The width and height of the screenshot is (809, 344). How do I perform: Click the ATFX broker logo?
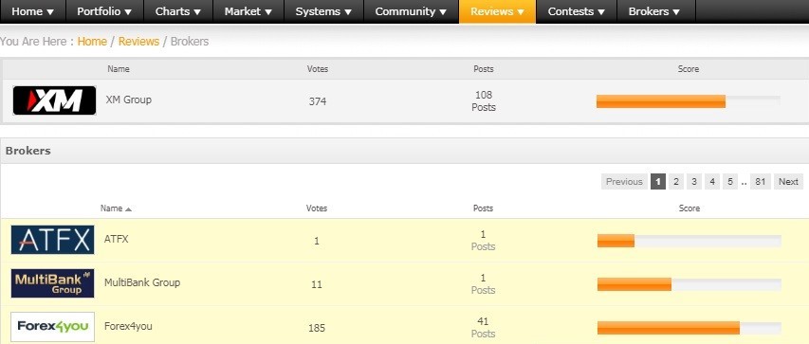click(52, 240)
